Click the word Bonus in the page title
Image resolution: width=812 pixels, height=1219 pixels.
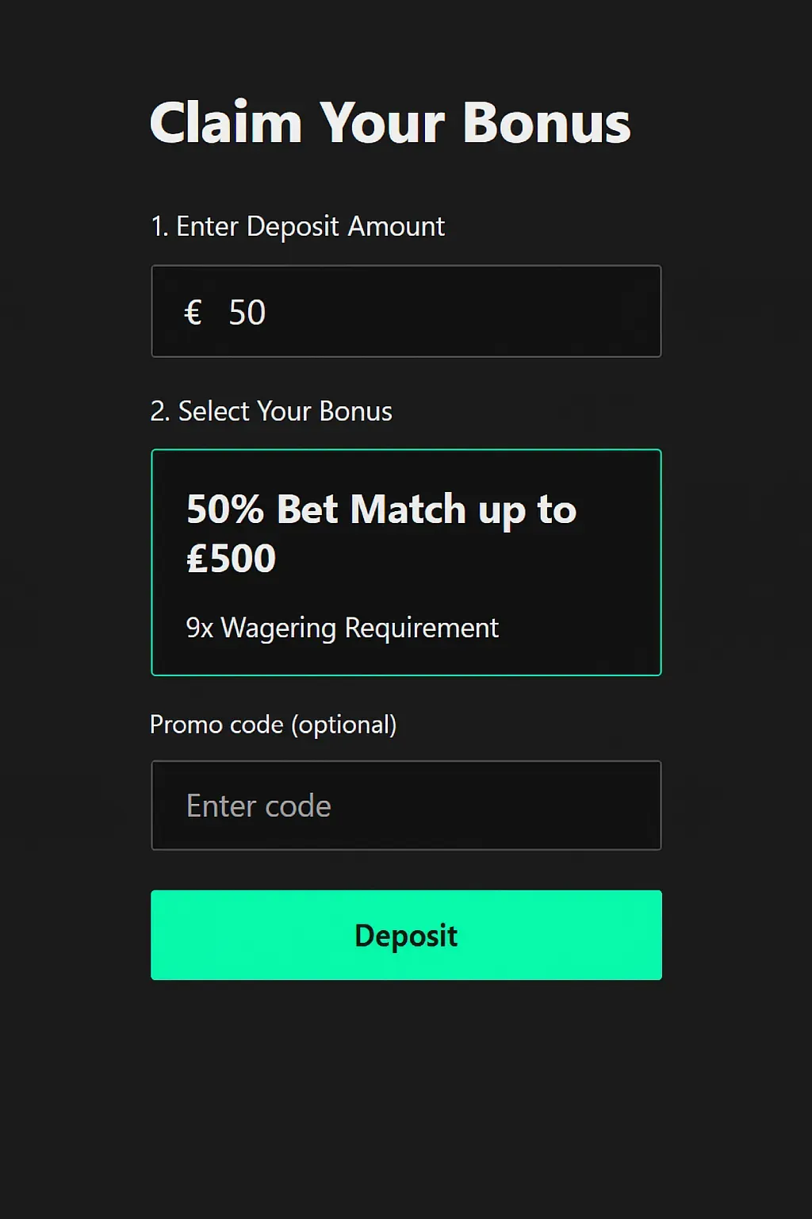(546, 124)
